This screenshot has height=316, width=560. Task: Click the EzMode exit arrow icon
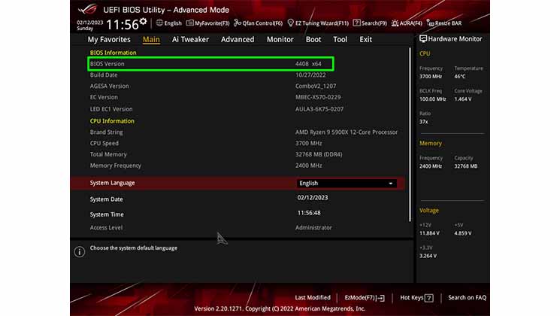pos(380,298)
